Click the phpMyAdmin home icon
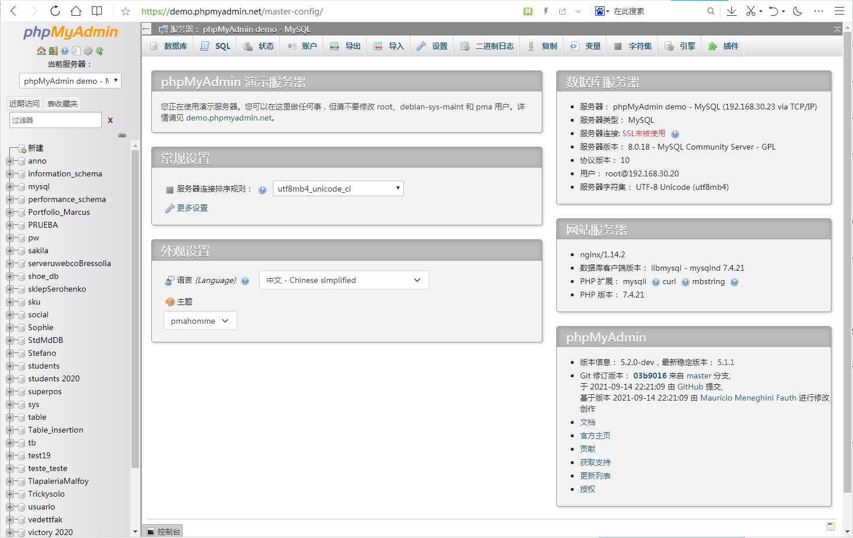Screen dimensions: 853x538 coord(41,51)
